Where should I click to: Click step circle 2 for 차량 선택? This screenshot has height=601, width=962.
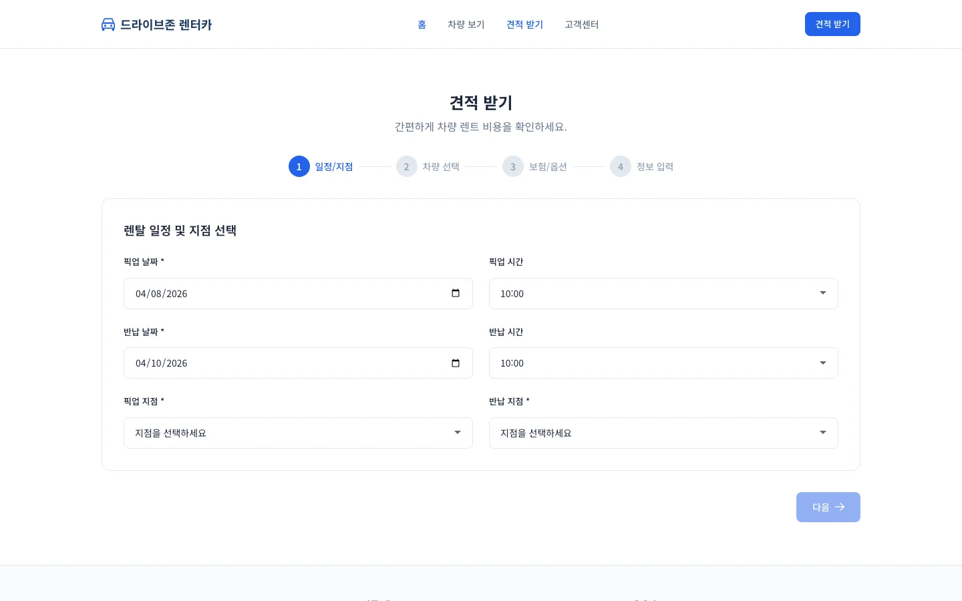click(x=407, y=166)
